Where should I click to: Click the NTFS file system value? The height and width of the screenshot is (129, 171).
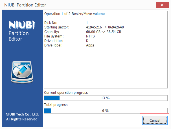pos(90,36)
